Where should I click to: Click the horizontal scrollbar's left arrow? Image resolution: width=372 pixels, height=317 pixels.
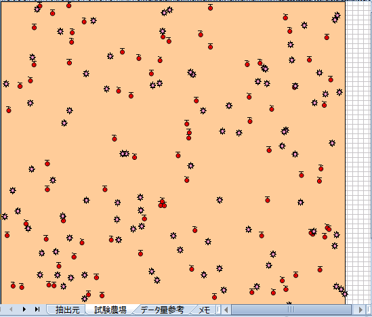[x=226, y=310]
